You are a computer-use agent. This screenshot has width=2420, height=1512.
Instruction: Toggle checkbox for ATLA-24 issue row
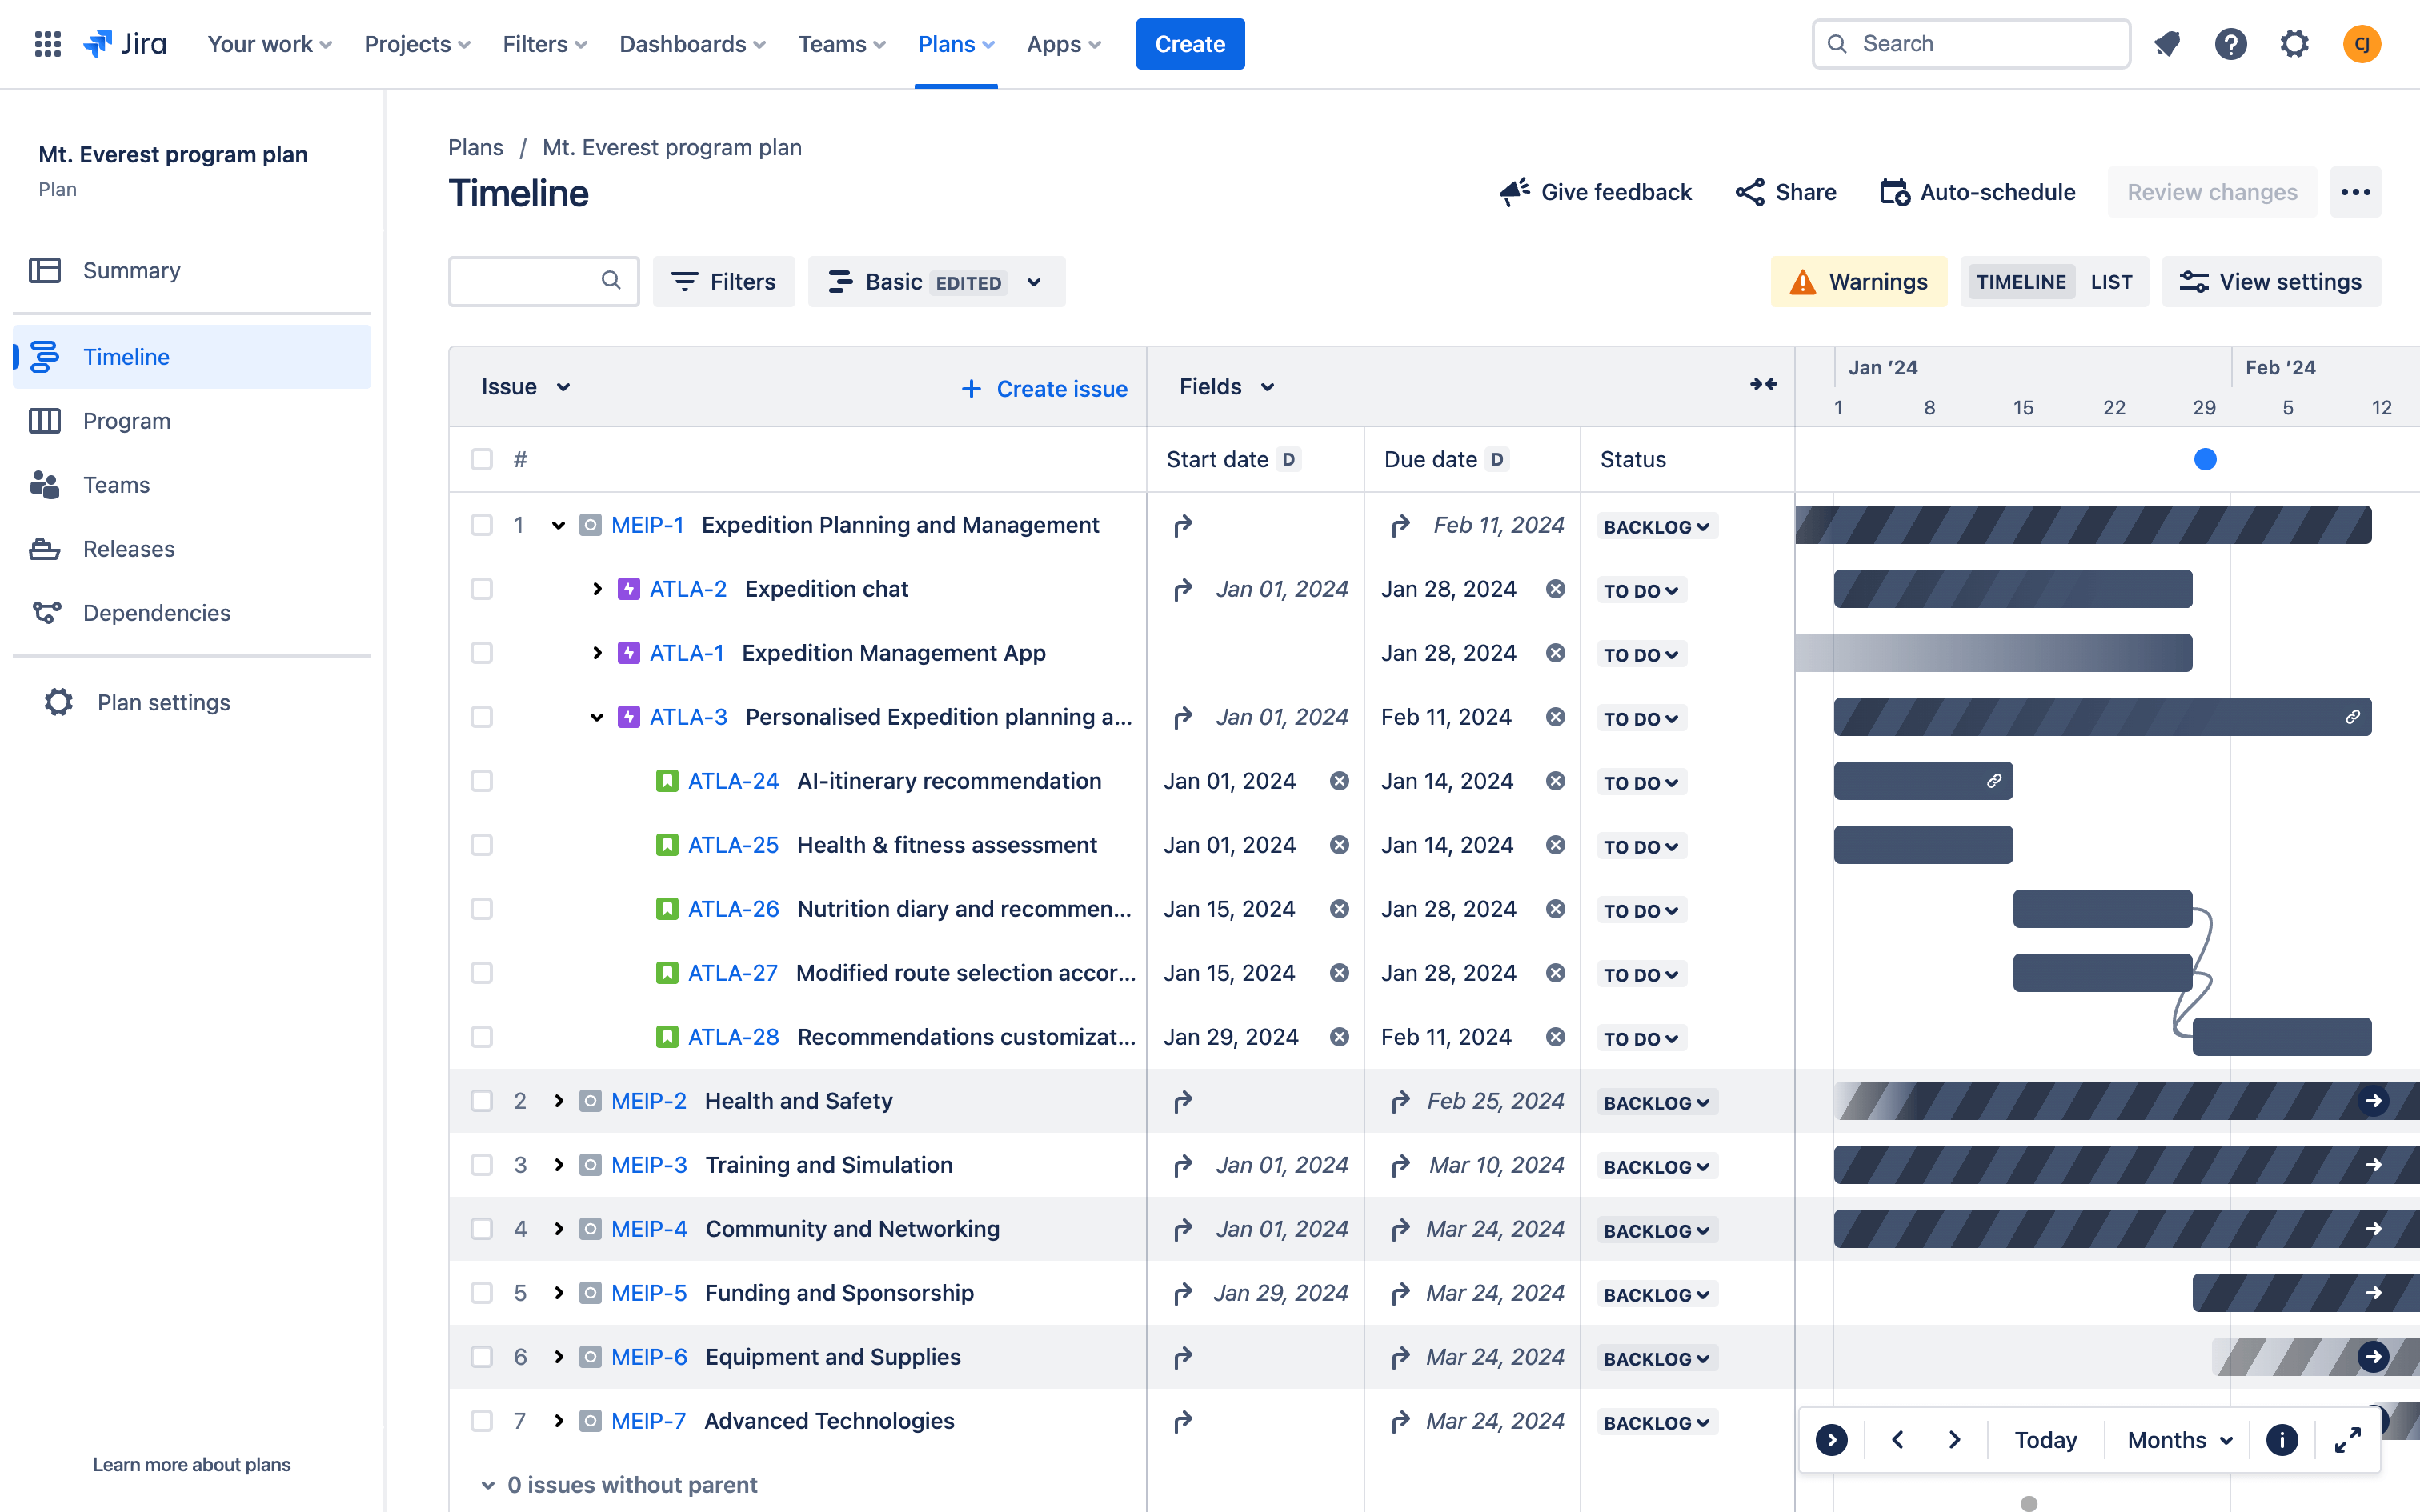coord(483,780)
